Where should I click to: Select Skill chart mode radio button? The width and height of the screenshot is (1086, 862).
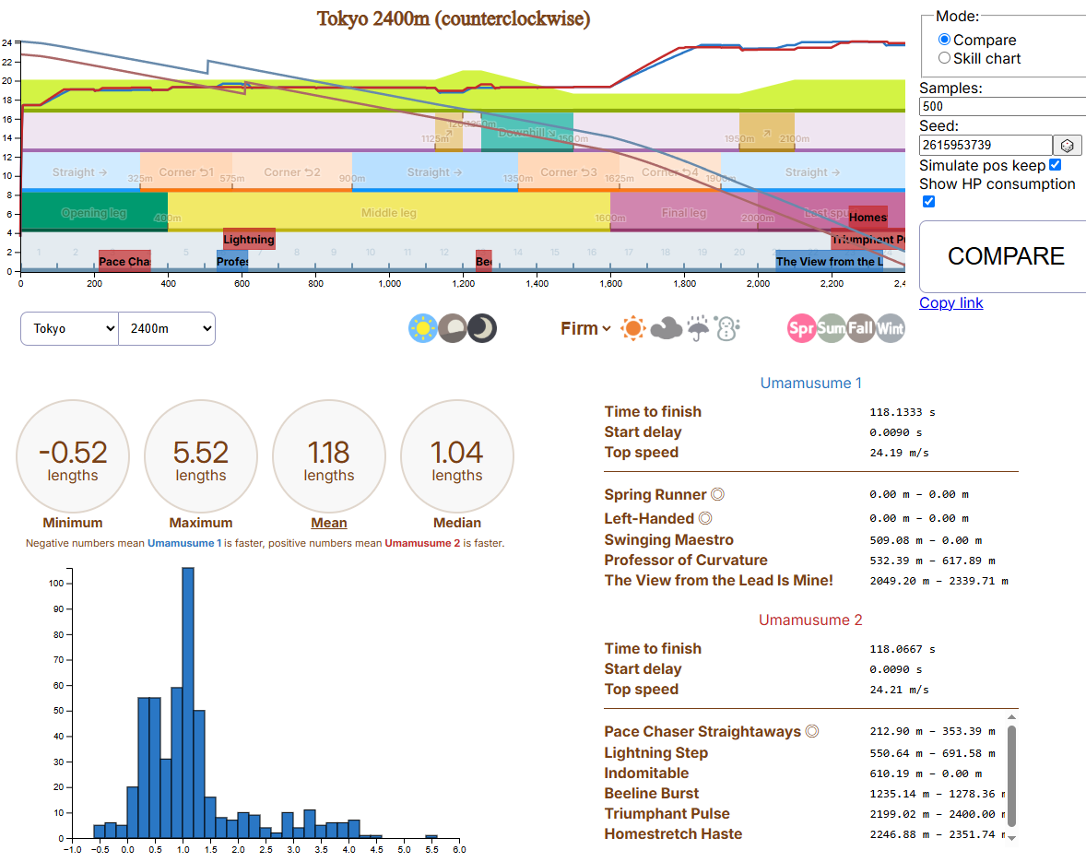click(x=944, y=58)
